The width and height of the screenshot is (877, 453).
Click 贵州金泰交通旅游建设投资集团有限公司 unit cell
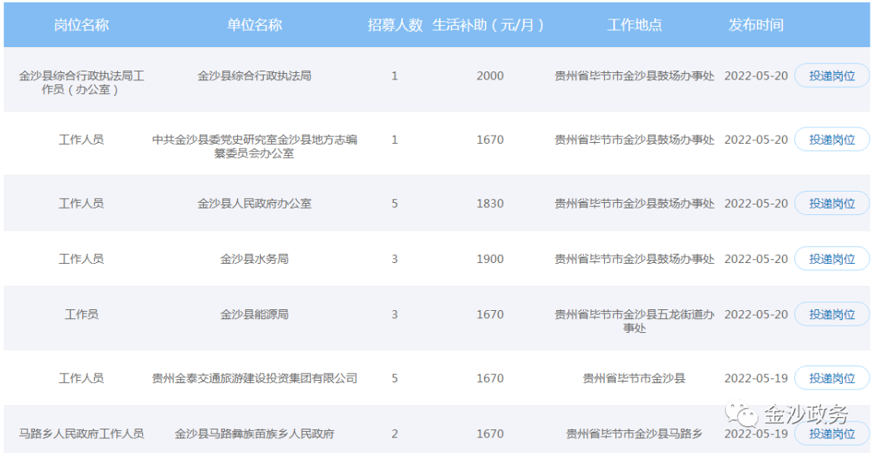point(254,378)
